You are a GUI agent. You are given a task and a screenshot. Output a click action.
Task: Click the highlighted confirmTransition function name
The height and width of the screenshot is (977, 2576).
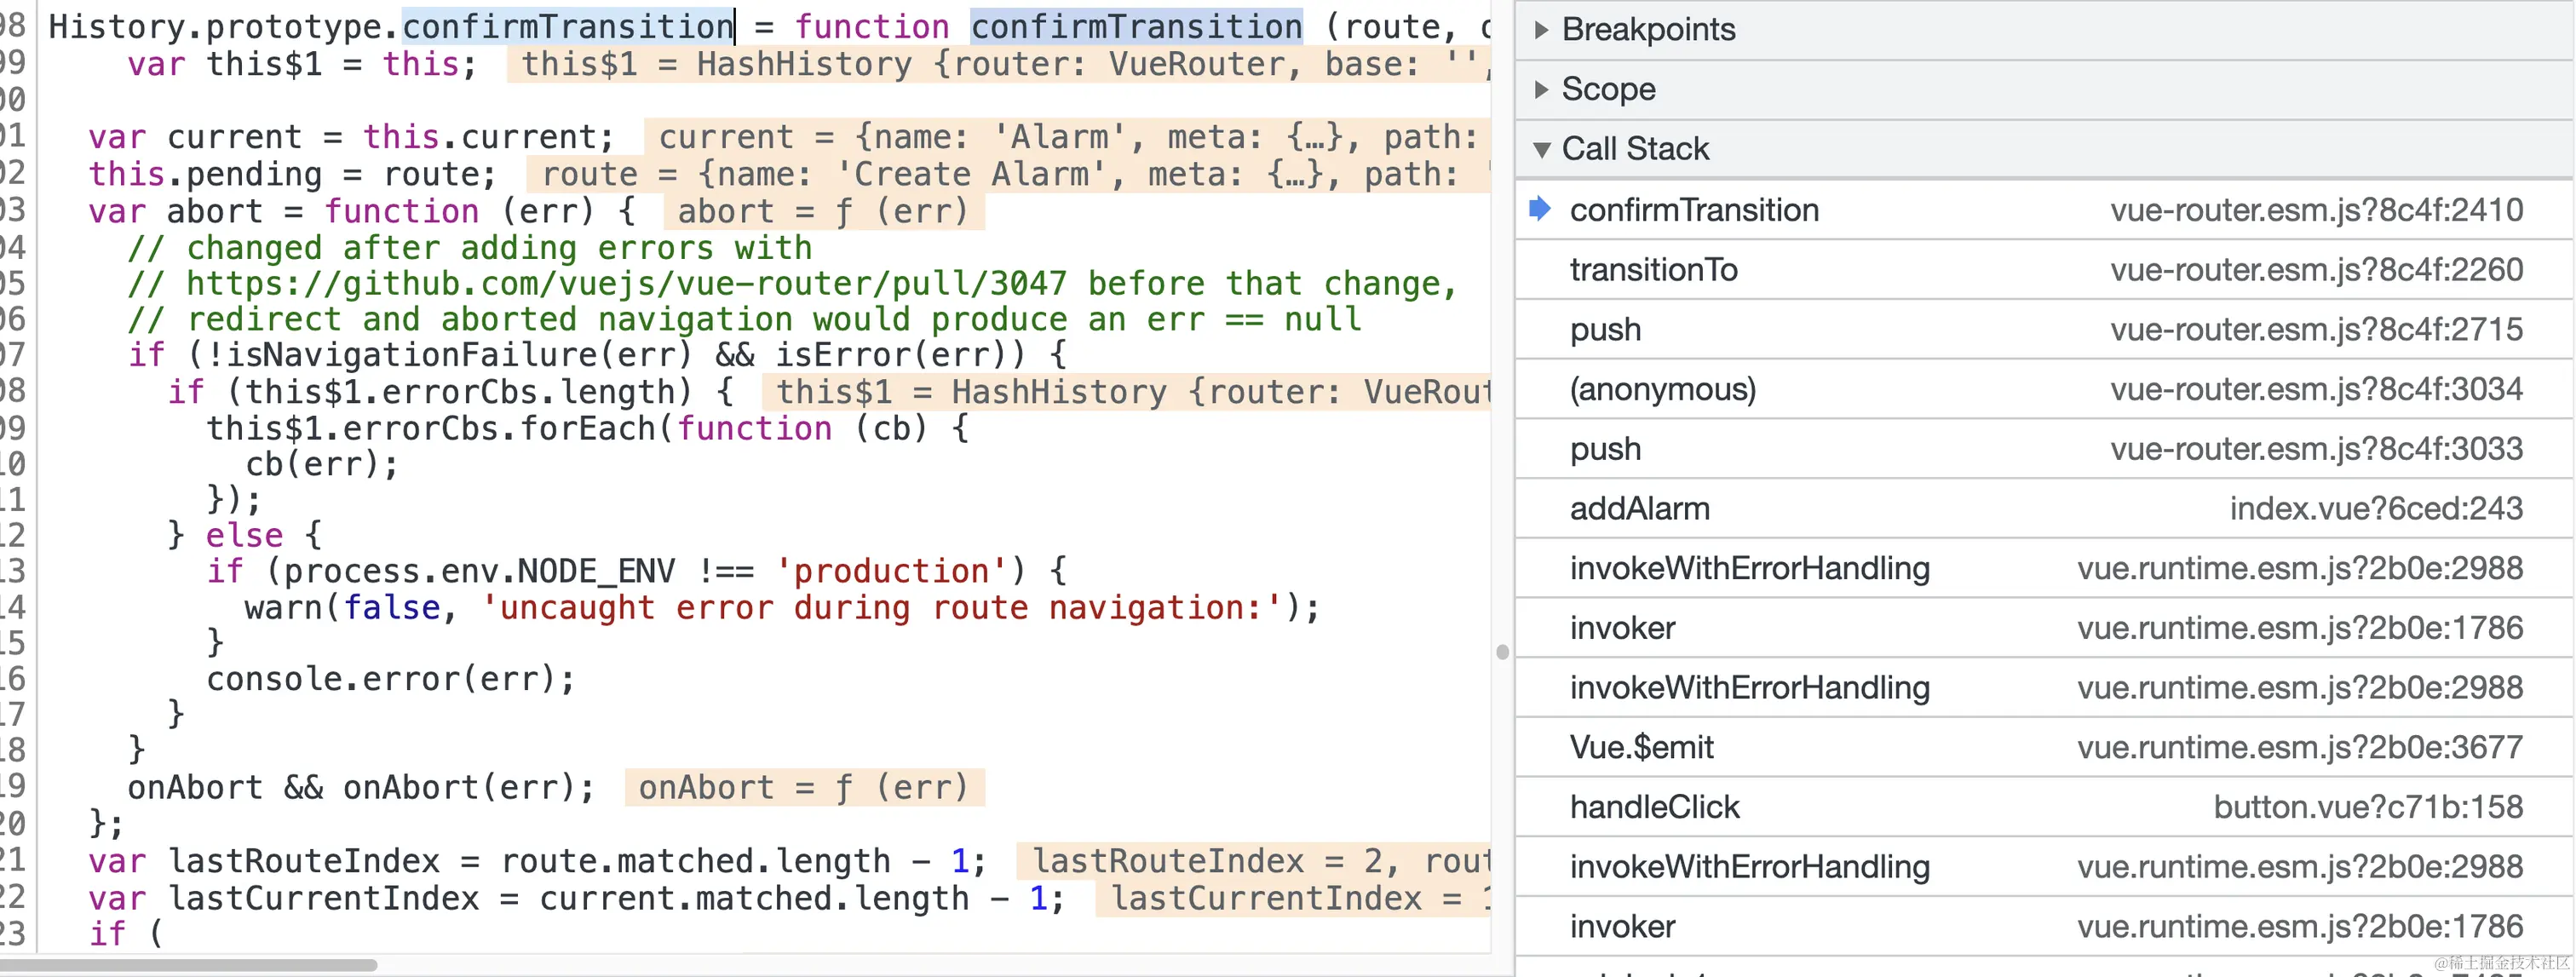(1136, 27)
